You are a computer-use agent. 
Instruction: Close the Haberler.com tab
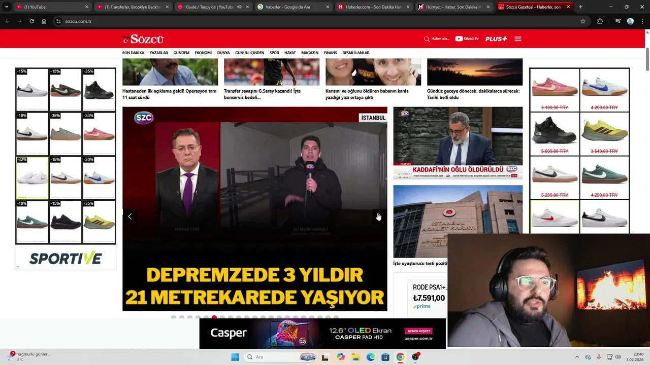point(408,7)
